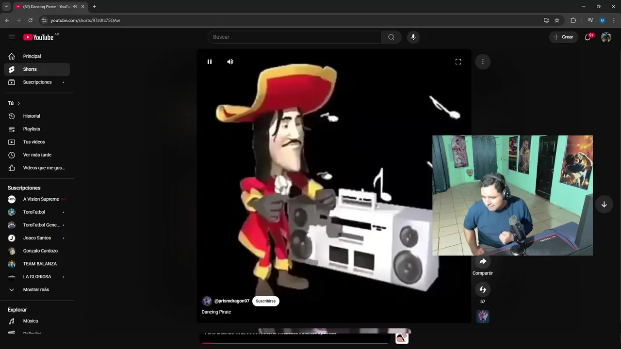Open Principal in the sidebar
Image resolution: width=621 pixels, height=349 pixels.
pyautogui.click(x=37, y=56)
